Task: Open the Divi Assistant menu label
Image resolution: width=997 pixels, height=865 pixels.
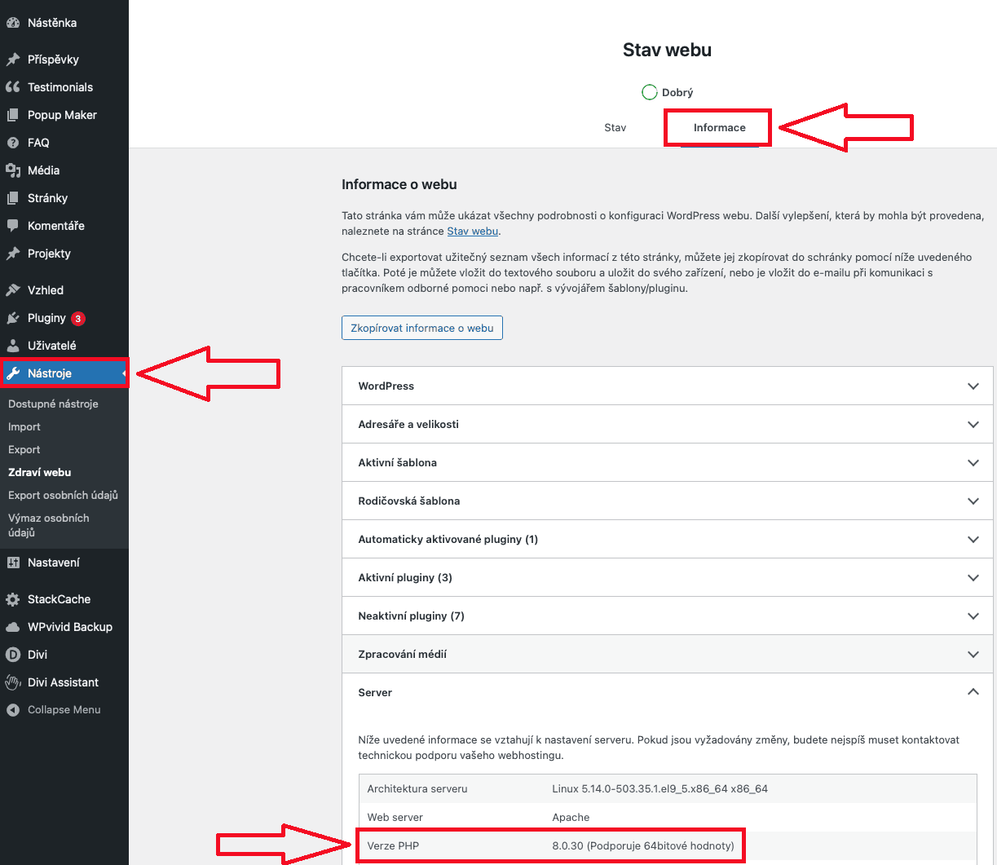Action: tap(63, 682)
